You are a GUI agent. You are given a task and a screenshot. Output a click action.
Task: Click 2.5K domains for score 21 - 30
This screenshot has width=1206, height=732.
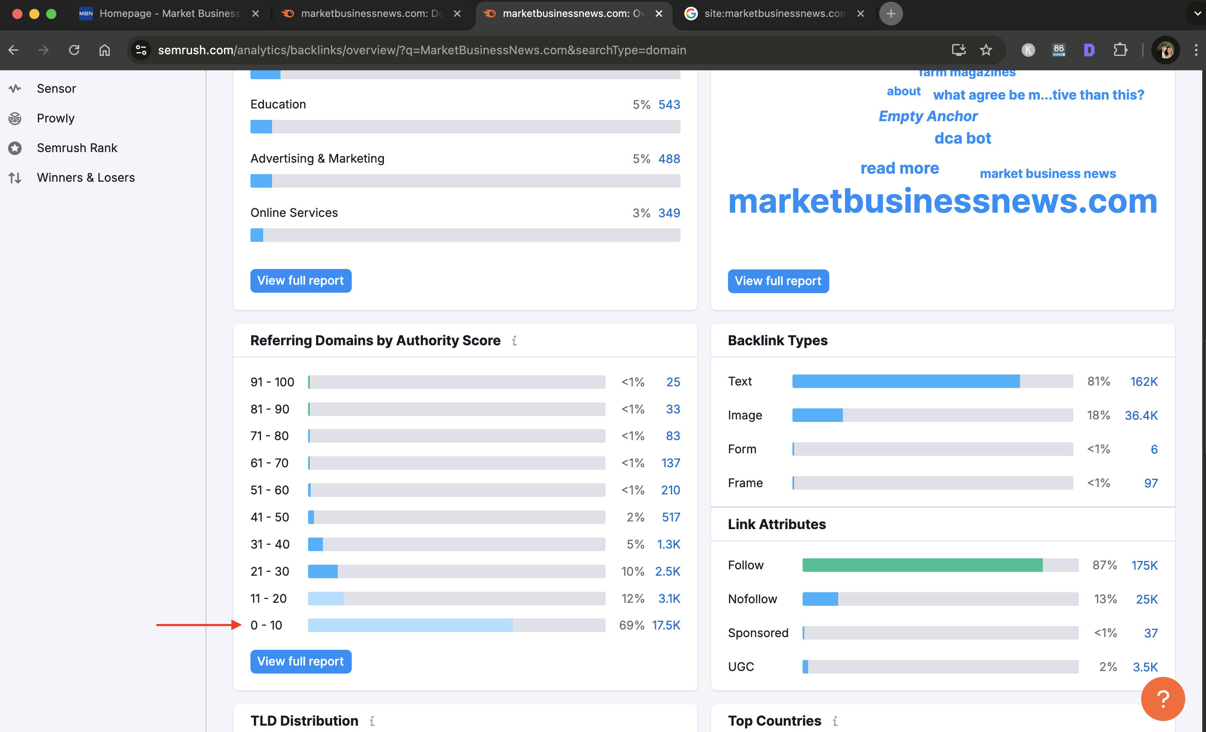click(667, 571)
